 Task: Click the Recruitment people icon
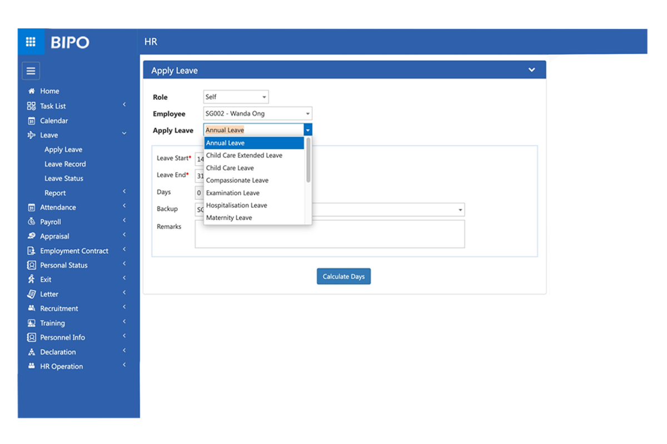click(x=32, y=309)
